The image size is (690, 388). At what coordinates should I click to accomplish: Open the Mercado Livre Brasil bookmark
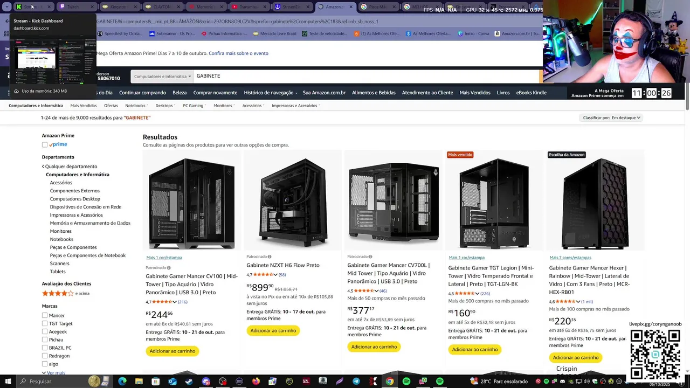tap(274, 33)
